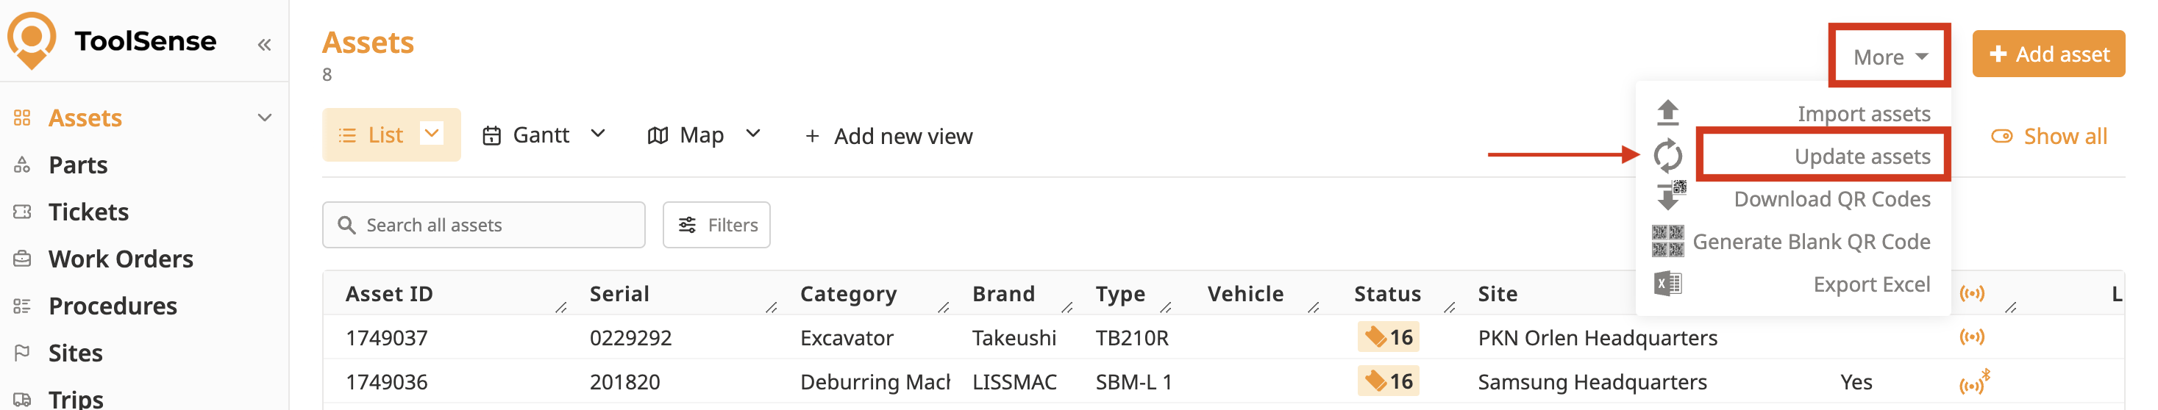Expand the Assets sidebar chevron

pos(265,118)
